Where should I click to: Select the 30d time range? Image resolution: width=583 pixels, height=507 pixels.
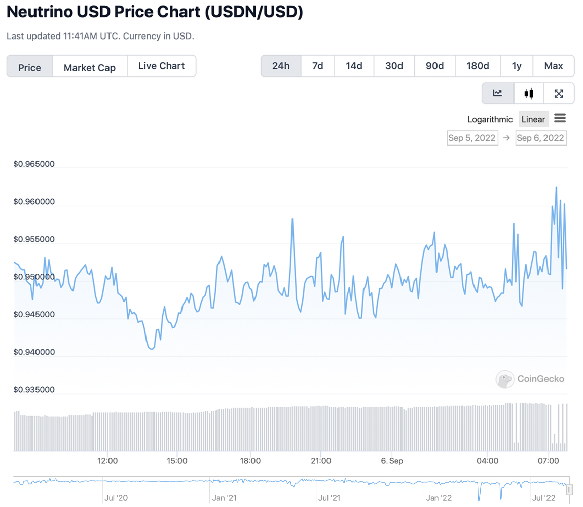pos(394,66)
